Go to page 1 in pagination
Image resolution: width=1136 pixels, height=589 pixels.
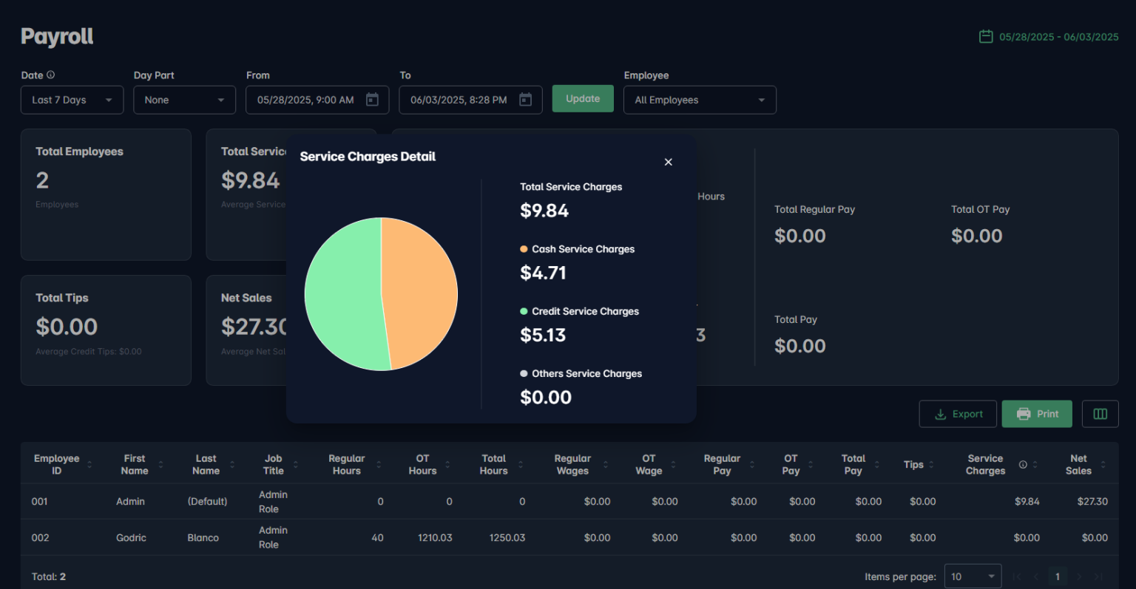pyautogui.click(x=1058, y=576)
